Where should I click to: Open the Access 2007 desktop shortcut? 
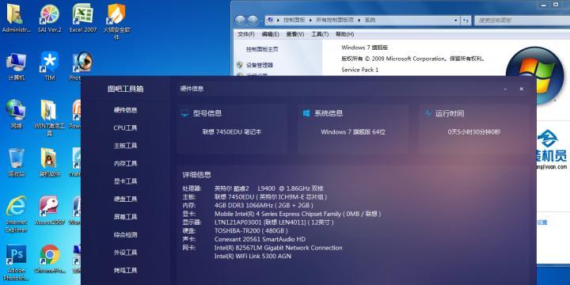click(x=50, y=211)
